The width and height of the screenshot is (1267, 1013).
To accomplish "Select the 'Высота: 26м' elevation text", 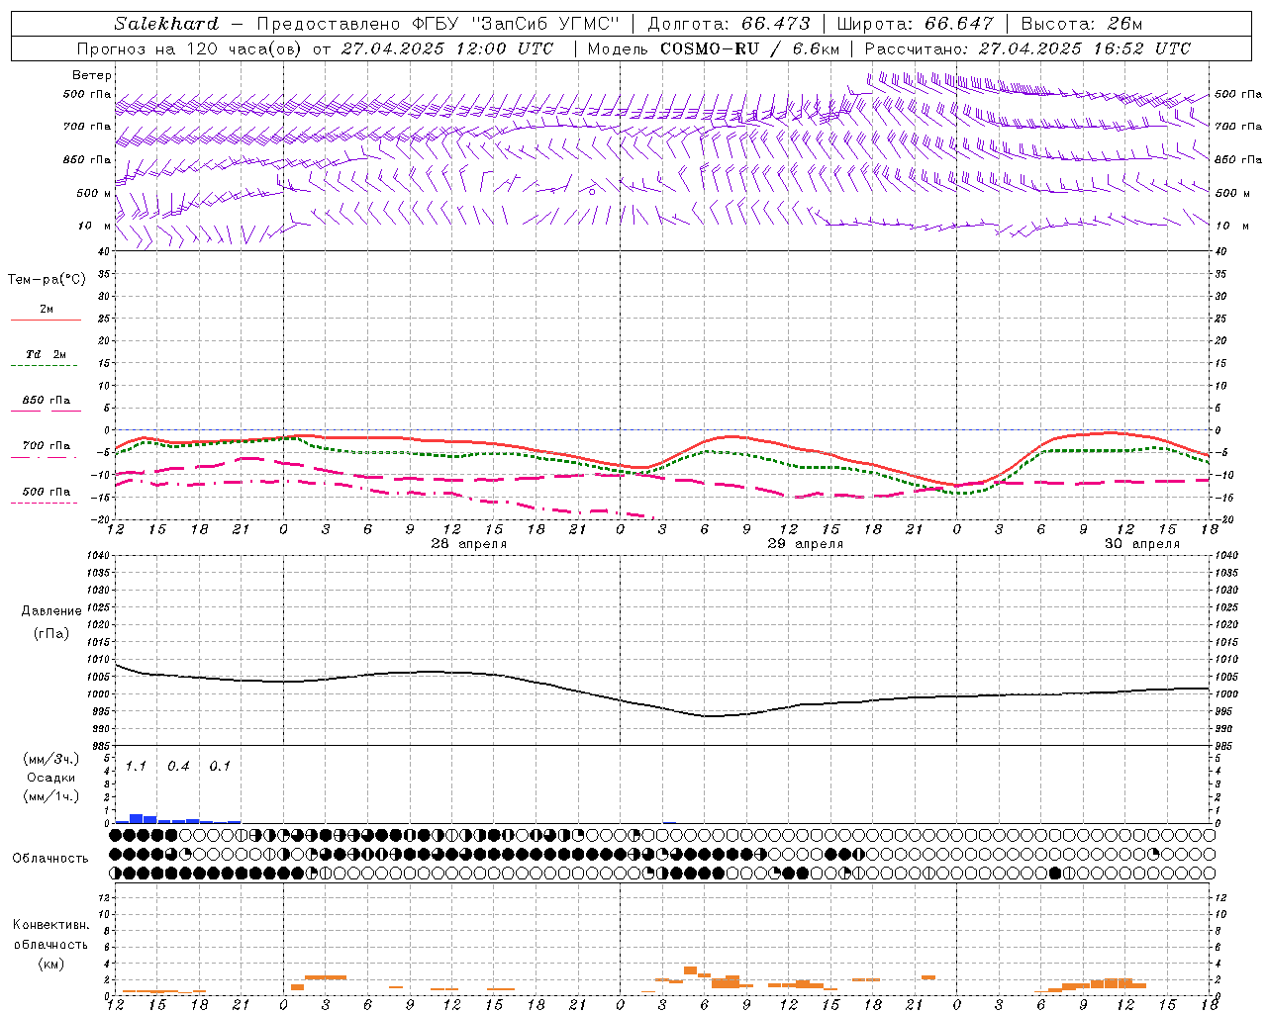I will pyautogui.click(x=1082, y=24).
